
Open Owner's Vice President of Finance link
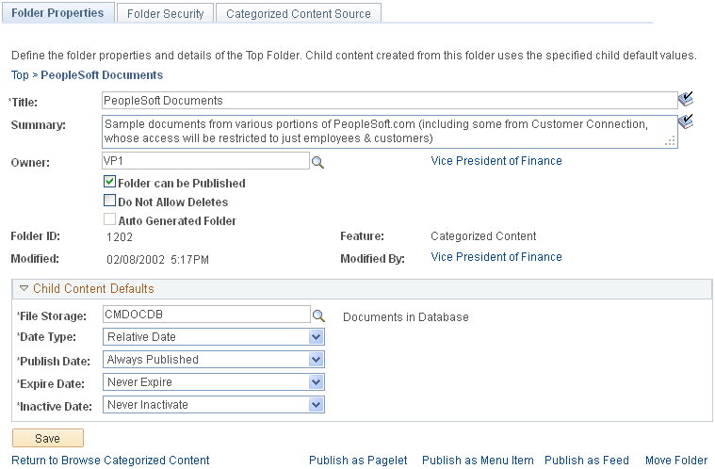click(496, 161)
